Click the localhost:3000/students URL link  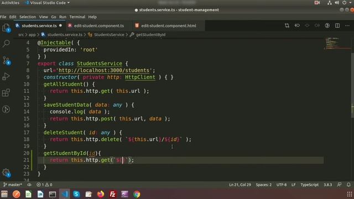104,70
